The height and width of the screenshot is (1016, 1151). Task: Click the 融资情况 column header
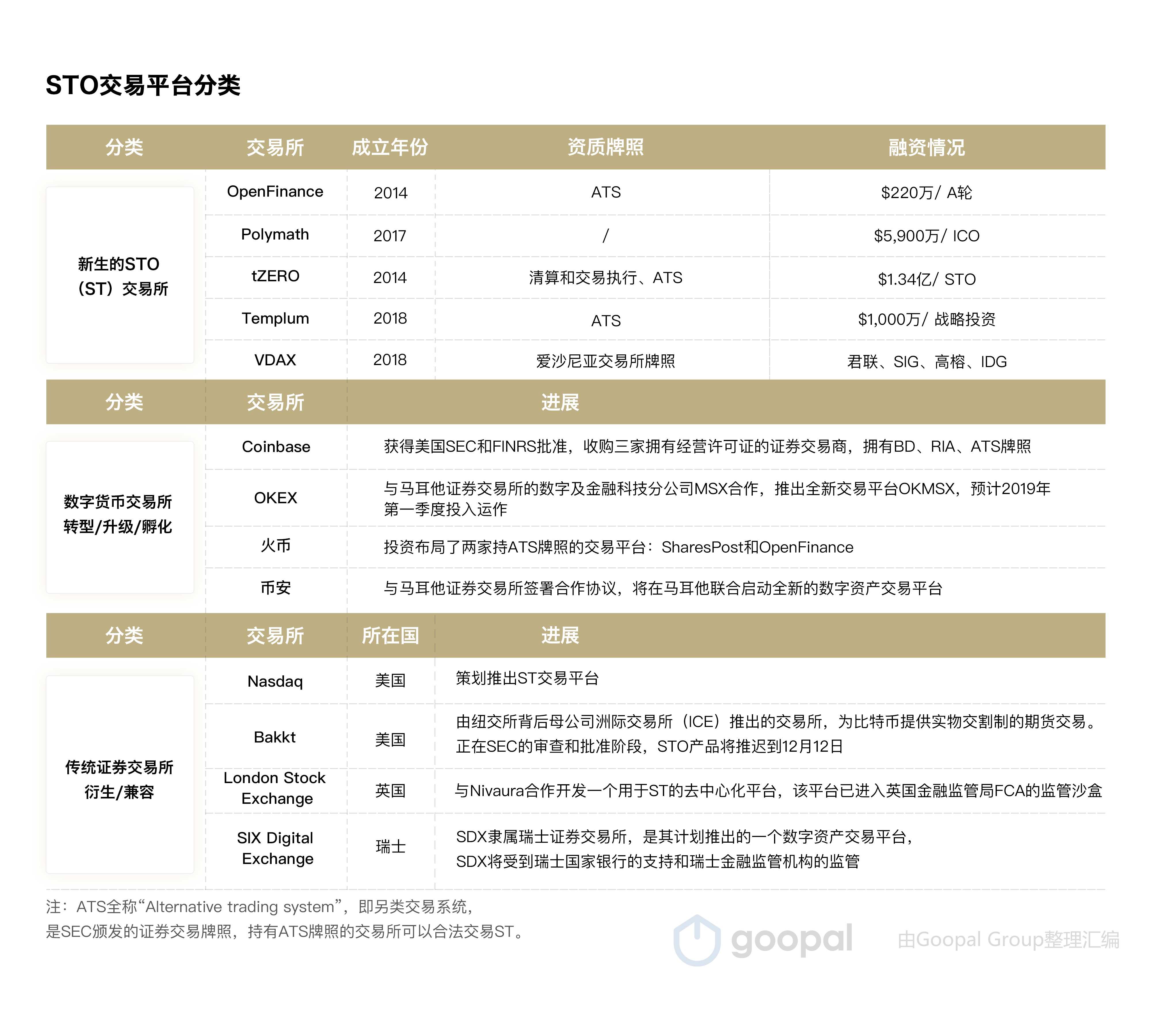point(926,148)
